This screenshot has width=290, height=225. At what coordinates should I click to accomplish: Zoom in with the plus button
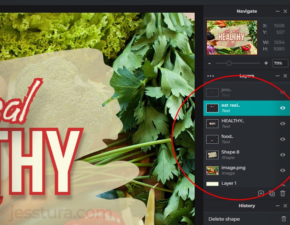[x=266, y=63]
